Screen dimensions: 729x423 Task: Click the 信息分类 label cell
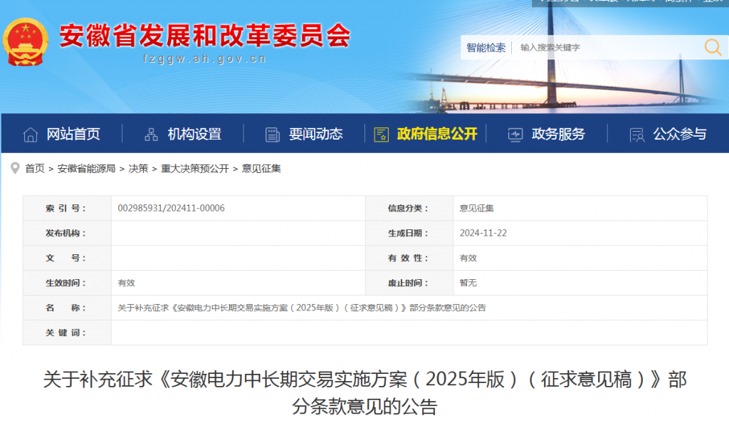409,208
